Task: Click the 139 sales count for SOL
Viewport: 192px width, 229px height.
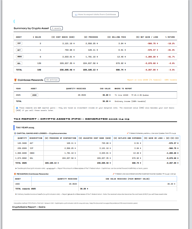Action: tap(39, 63)
